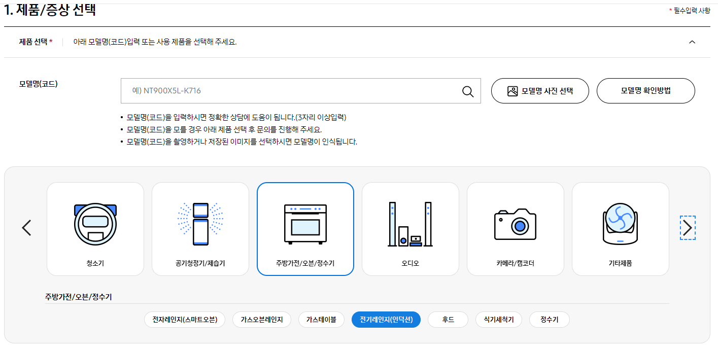Select the 후드 subcategory pill
Image resolution: width=718 pixels, height=350 pixels.
[x=448, y=320]
